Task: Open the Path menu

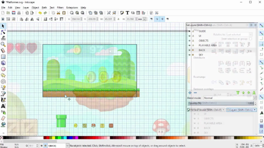Action: point(44,7)
